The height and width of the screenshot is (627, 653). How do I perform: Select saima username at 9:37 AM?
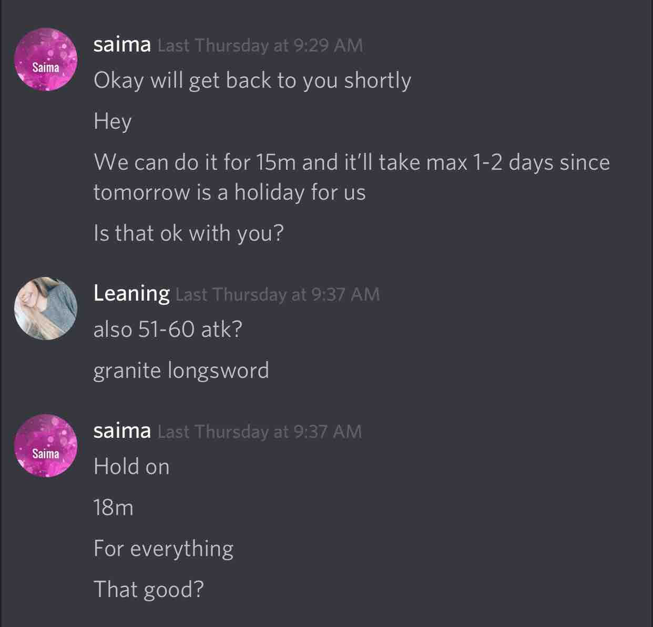[x=122, y=431]
